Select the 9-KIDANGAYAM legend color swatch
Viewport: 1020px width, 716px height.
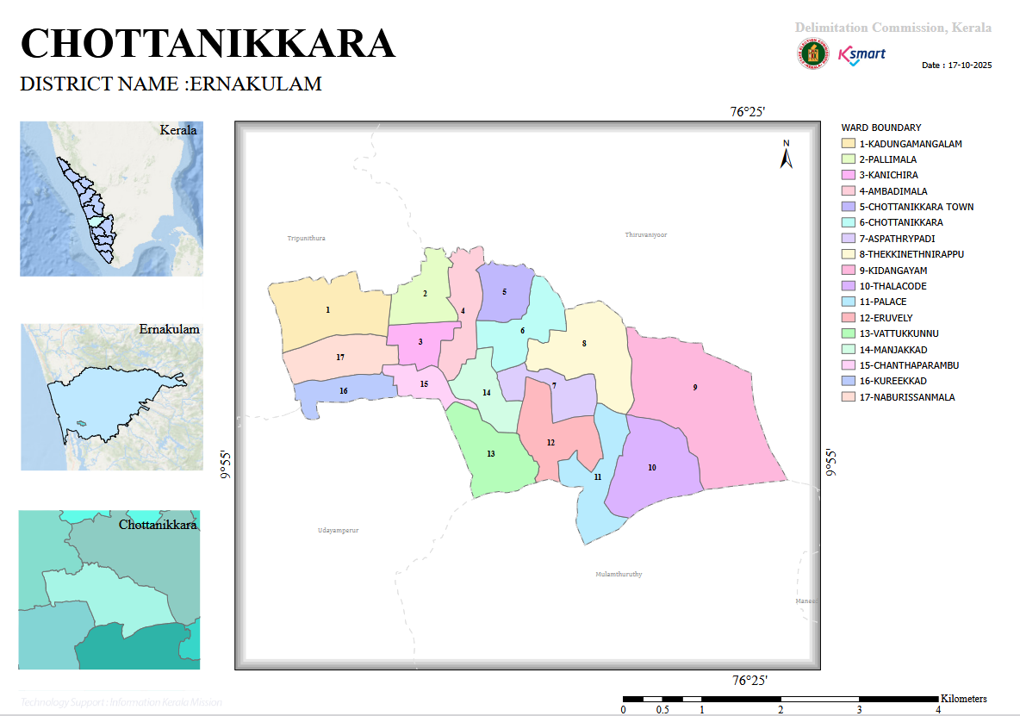pos(849,270)
